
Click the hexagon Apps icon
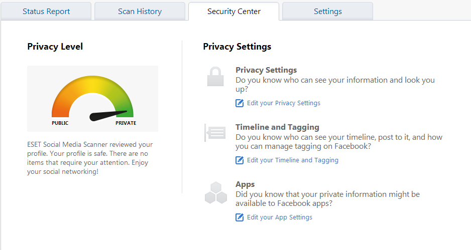[215, 192]
